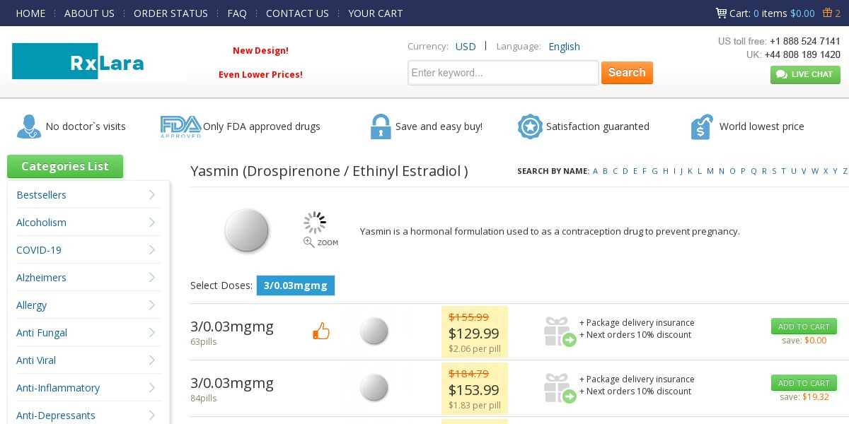The height and width of the screenshot is (424, 849).
Task: Start a LIVE CHAT session
Action: (805, 75)
